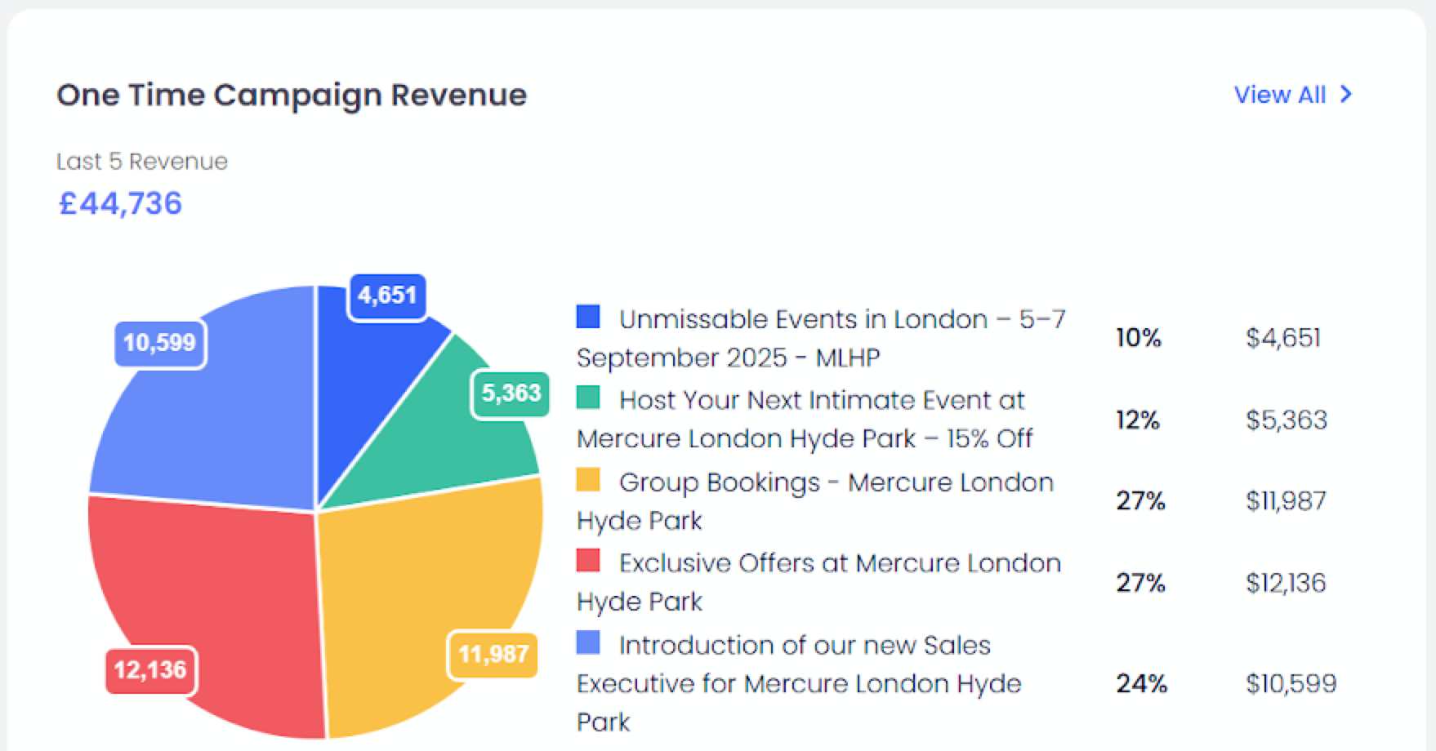Click the yellow legend swatch for Group Bookings

(588, 480)
